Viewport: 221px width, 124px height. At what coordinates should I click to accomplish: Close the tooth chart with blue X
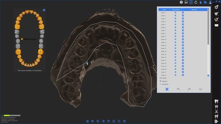44,10
